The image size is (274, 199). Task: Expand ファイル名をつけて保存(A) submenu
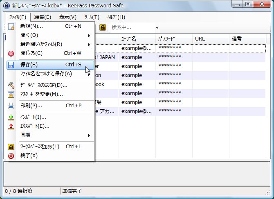coord(50,74)
